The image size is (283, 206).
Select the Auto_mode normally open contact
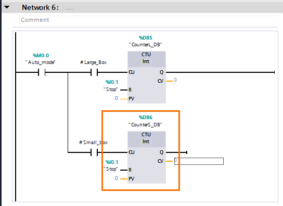click(x=42, y=72)
